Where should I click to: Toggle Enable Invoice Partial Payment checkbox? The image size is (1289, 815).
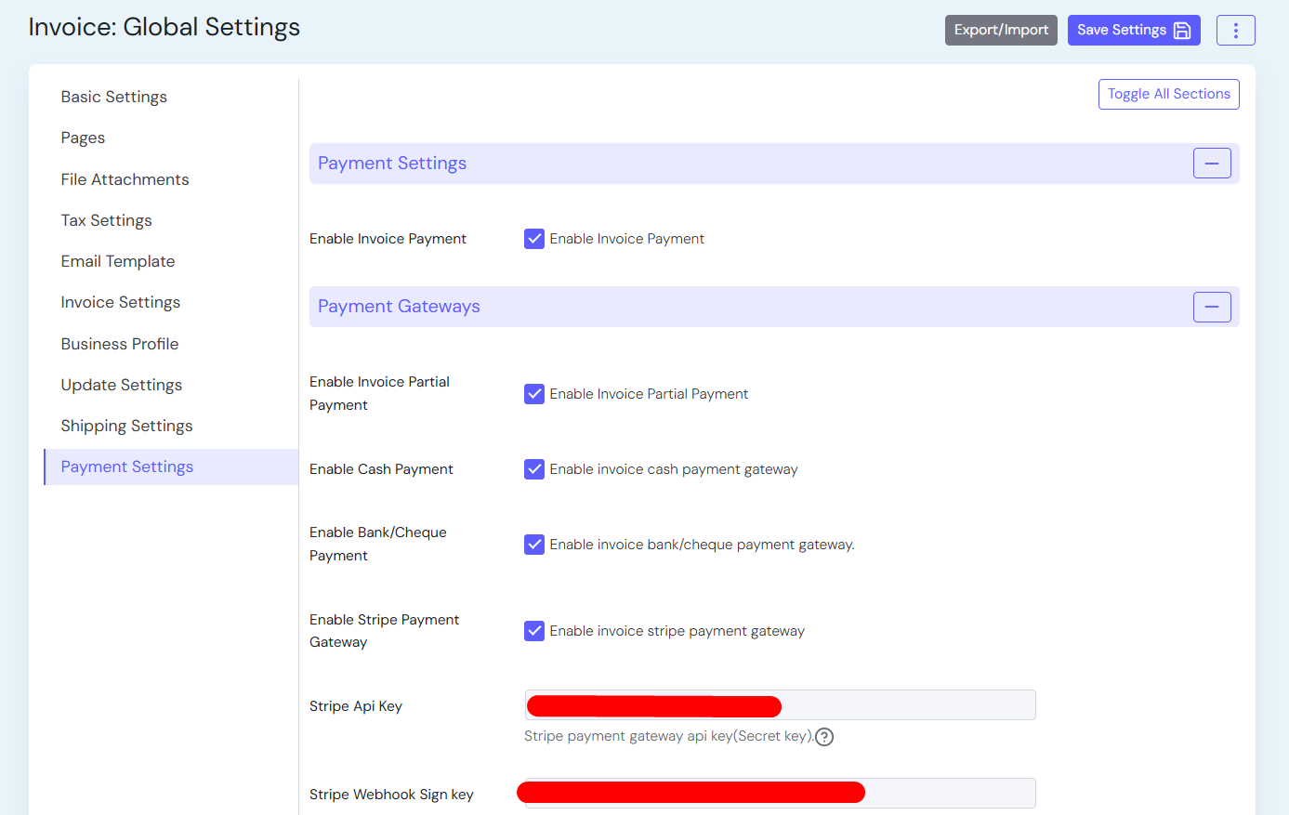point(534,394)
